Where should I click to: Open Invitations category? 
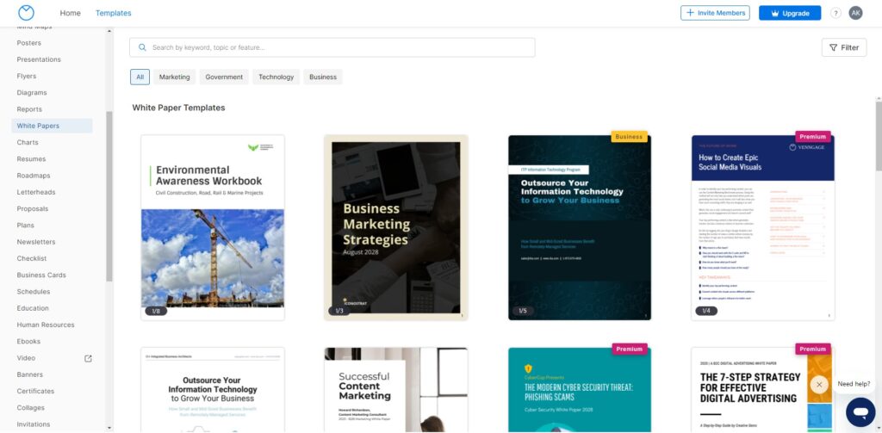tap(34, 424)
